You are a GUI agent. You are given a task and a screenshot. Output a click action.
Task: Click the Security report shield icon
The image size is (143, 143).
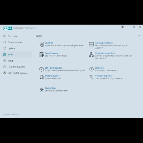[42, 55]
